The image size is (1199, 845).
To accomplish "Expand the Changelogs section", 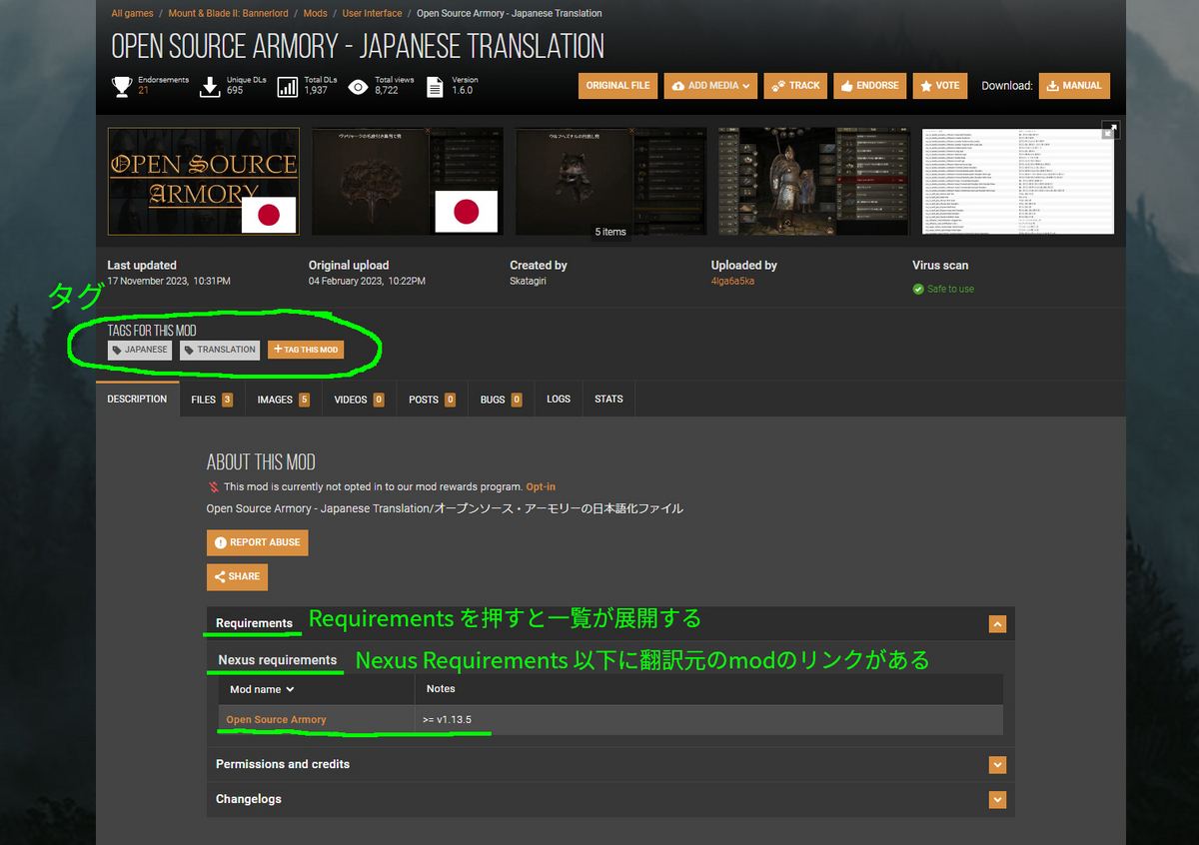I will pos(996,799).
